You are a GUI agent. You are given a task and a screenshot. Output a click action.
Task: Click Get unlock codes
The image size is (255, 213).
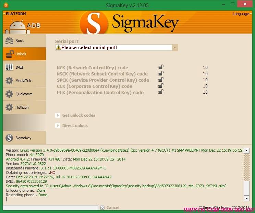point(79,115)
